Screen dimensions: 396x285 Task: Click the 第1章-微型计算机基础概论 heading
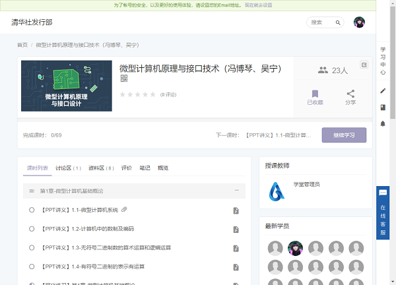71,191
